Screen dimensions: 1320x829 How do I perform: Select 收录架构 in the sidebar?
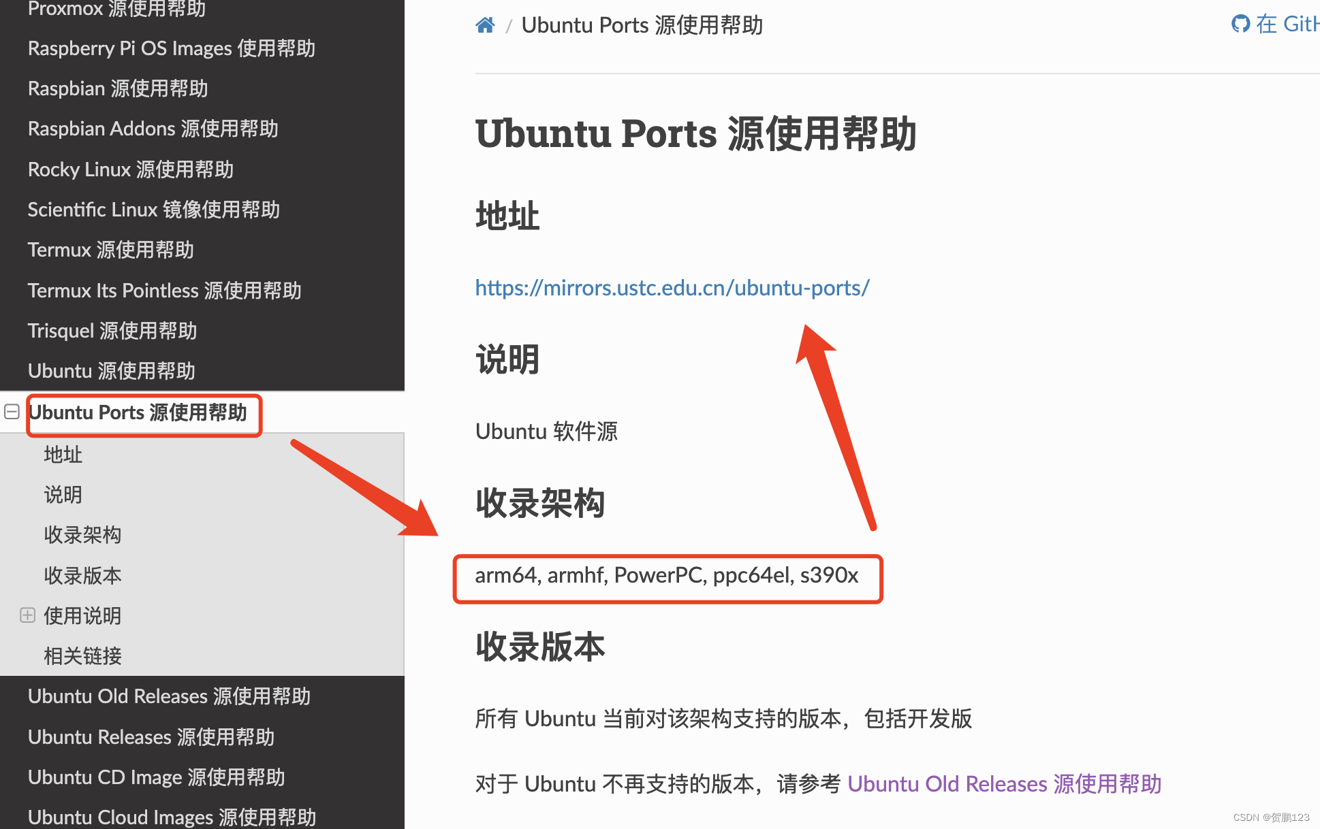(82, 535)
